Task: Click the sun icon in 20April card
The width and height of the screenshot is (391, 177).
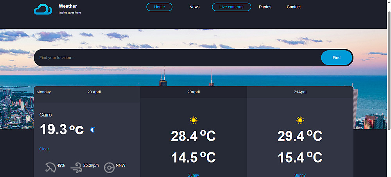Action: click(x=194, y=120)
